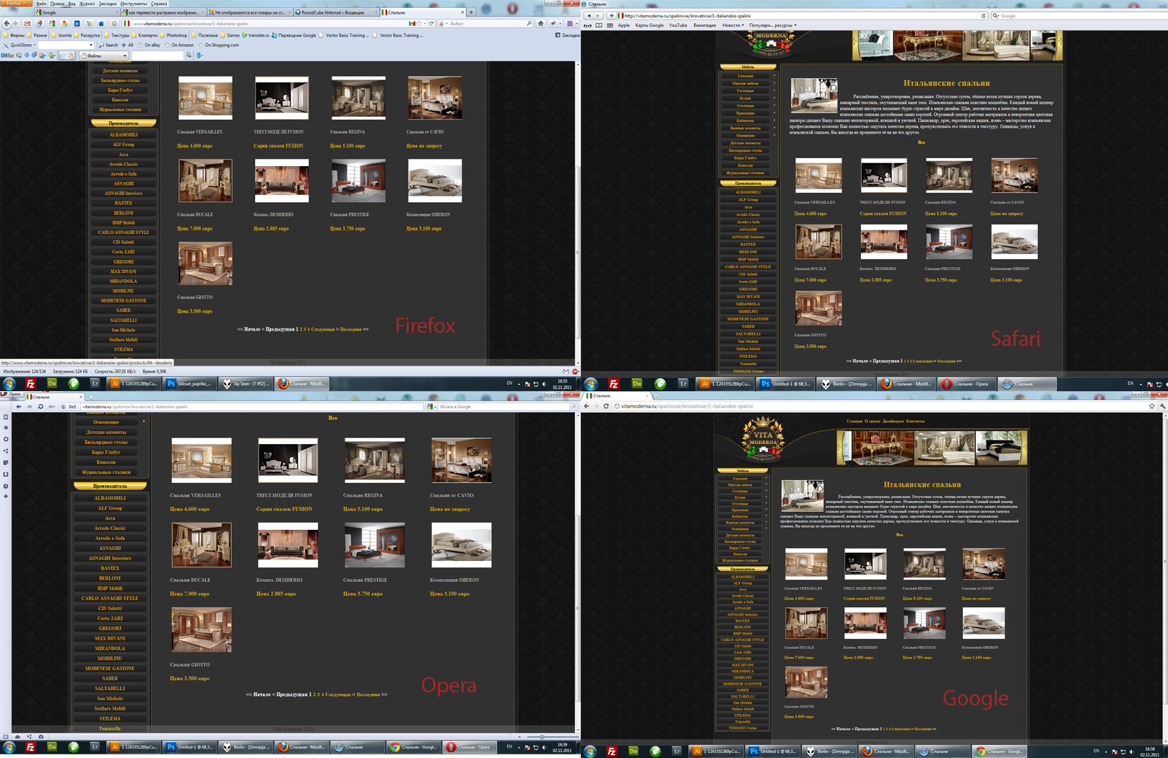The width and height of the screenshot is (1168, 758).
Task: Click Start button on taskbar under Firefox window
Action: [x=9, y=384]
